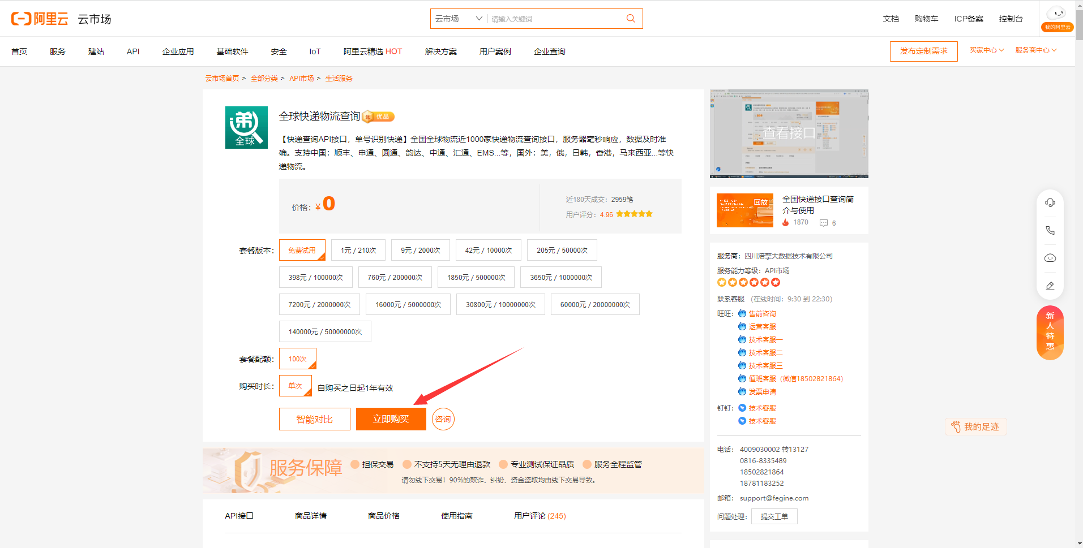The width and height of the screenshot is (1083, 548).
Task: Switch to the 商品详情 tab
Action: coord(311,516)
